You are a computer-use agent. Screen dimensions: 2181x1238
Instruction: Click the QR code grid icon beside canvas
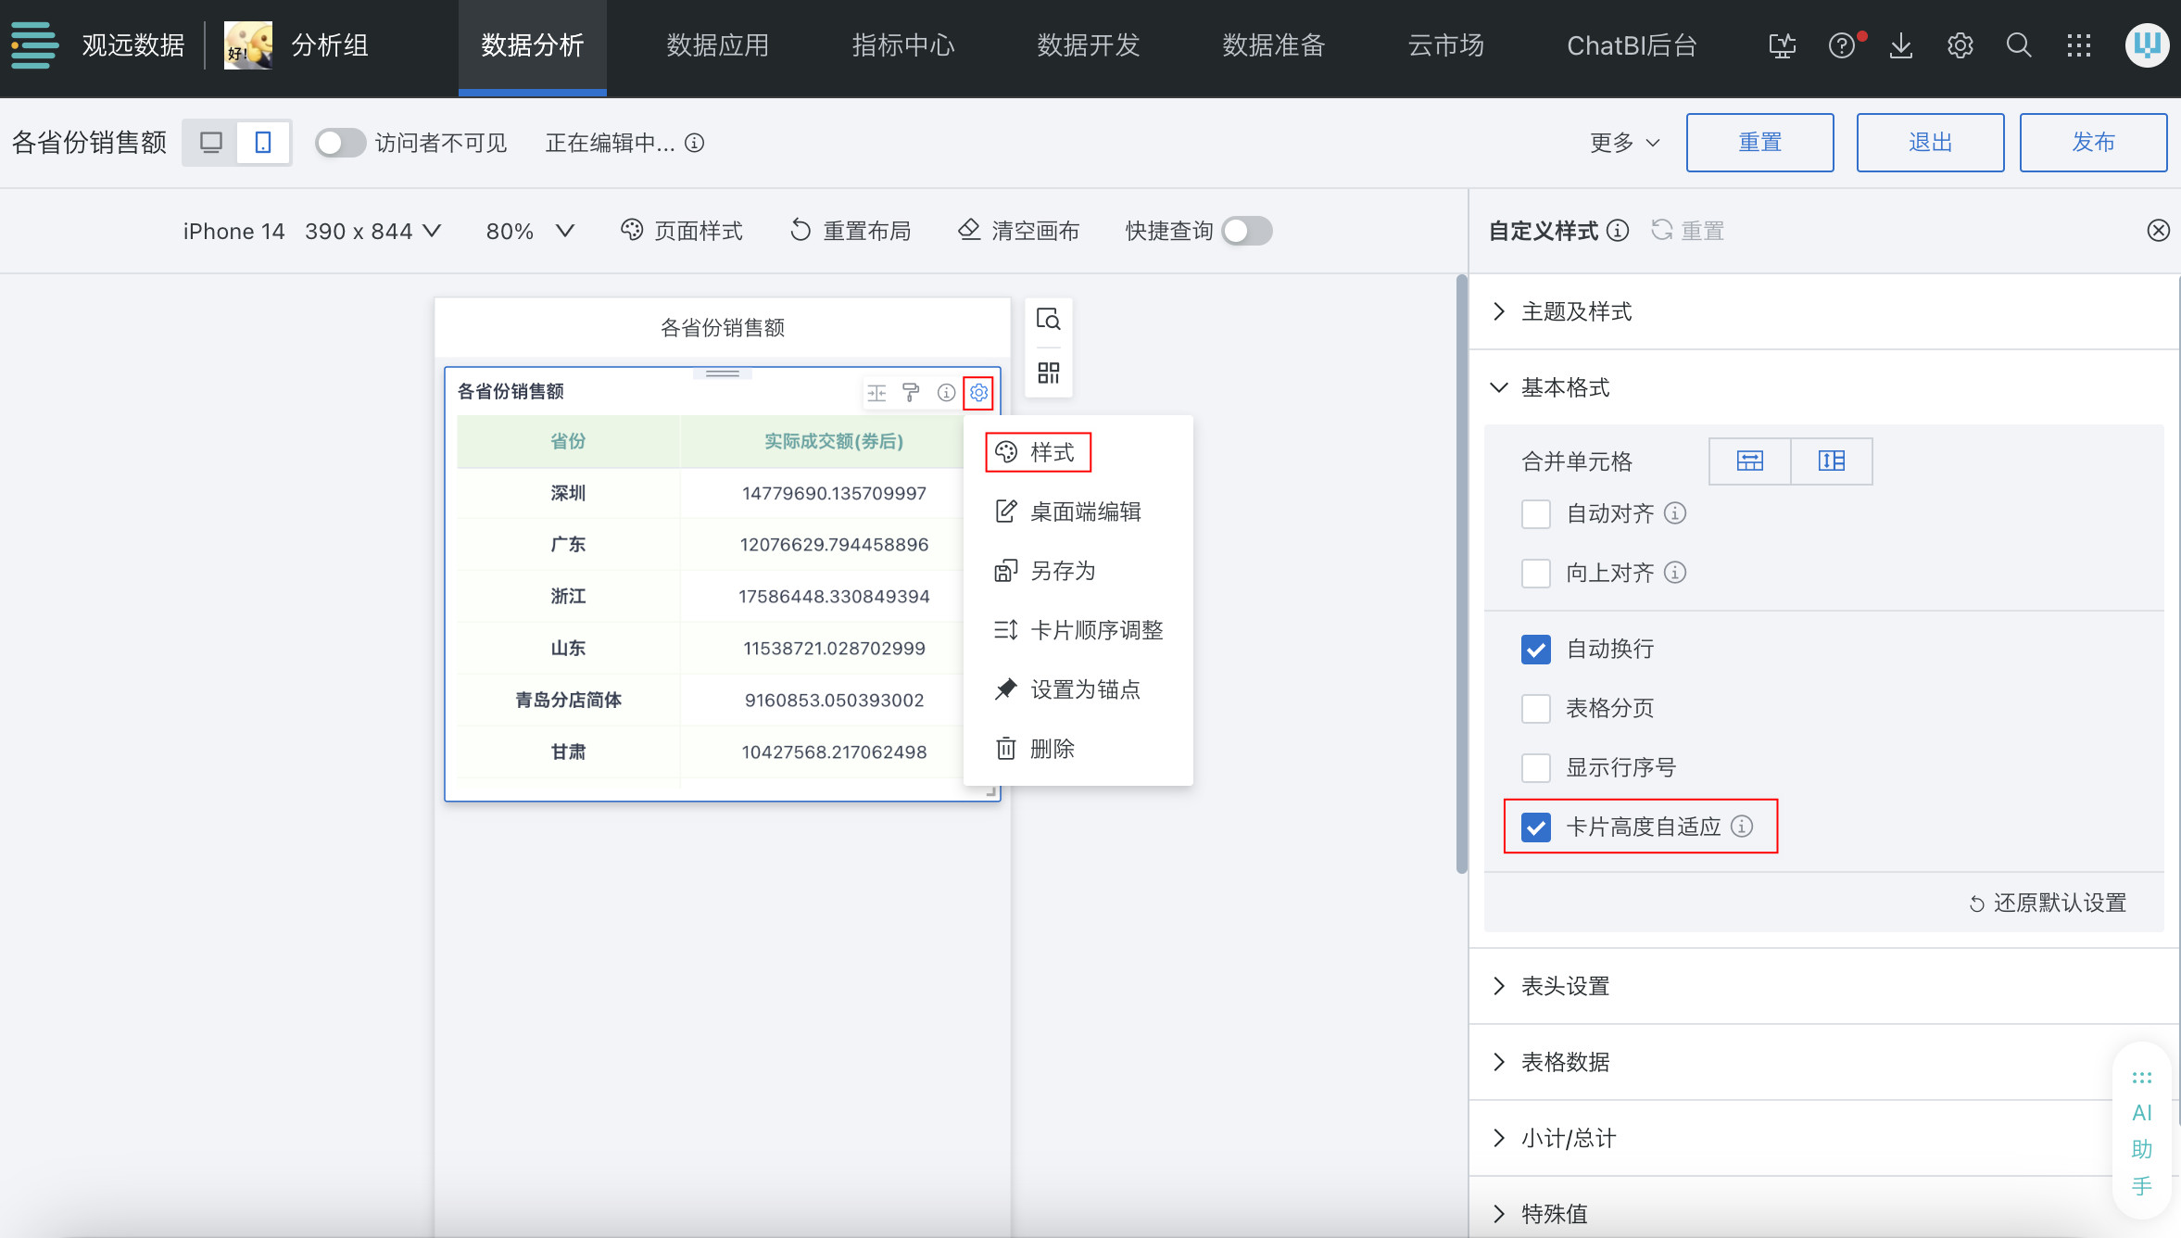1048,373
